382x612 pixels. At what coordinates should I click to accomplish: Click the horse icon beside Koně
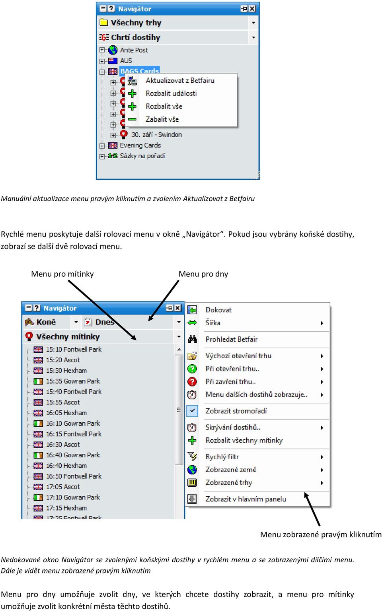29,322
